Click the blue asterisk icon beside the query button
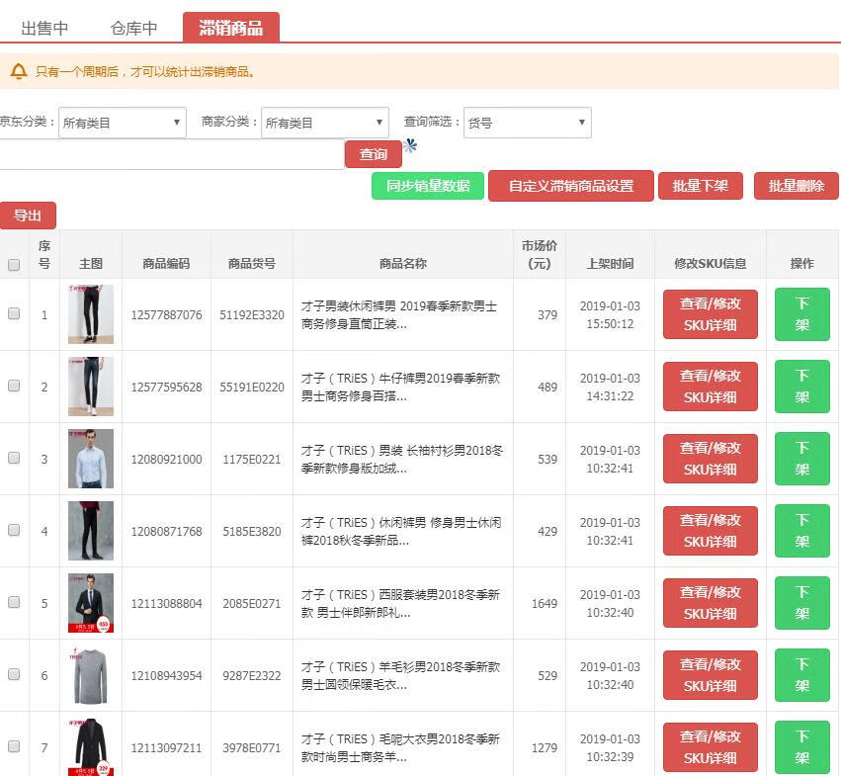 click(410, 146)
